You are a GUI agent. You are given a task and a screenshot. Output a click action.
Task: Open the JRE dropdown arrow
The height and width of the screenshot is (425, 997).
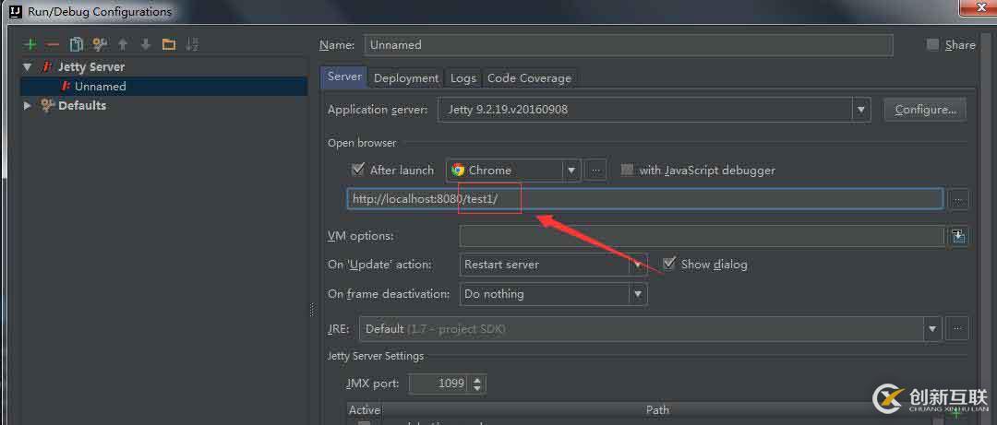[932, 329]
